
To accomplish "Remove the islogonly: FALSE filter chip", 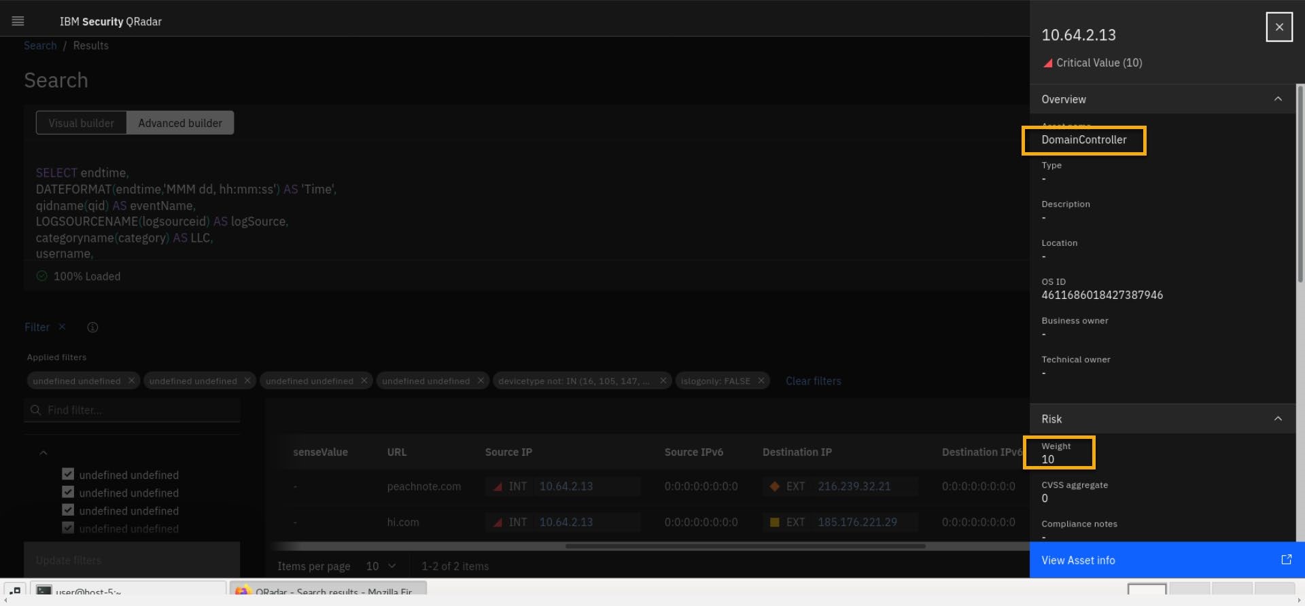I will [x=761, y=380].
